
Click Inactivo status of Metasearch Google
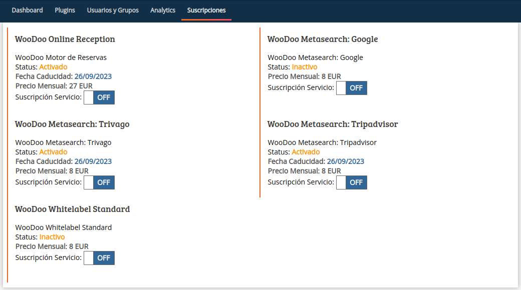pyautogui.click(x=305, y=67)
